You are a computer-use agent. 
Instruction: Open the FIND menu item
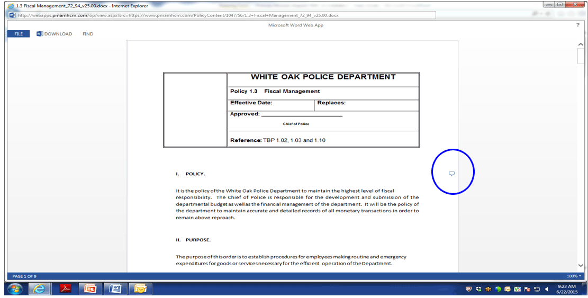coord(88,34)
